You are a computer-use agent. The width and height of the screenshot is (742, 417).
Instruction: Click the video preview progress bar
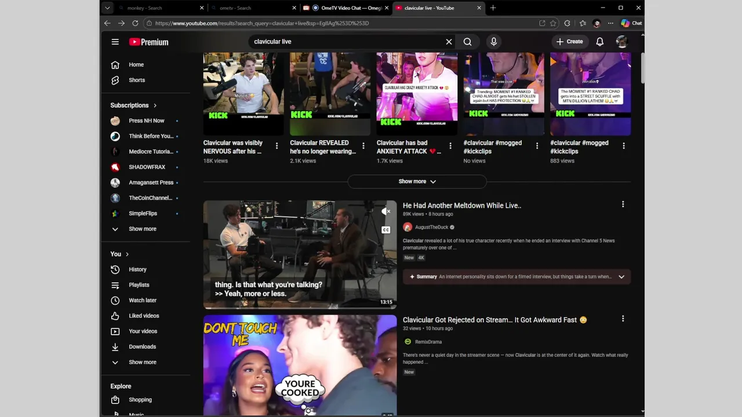pyautogui.click(x=300, y=308)
